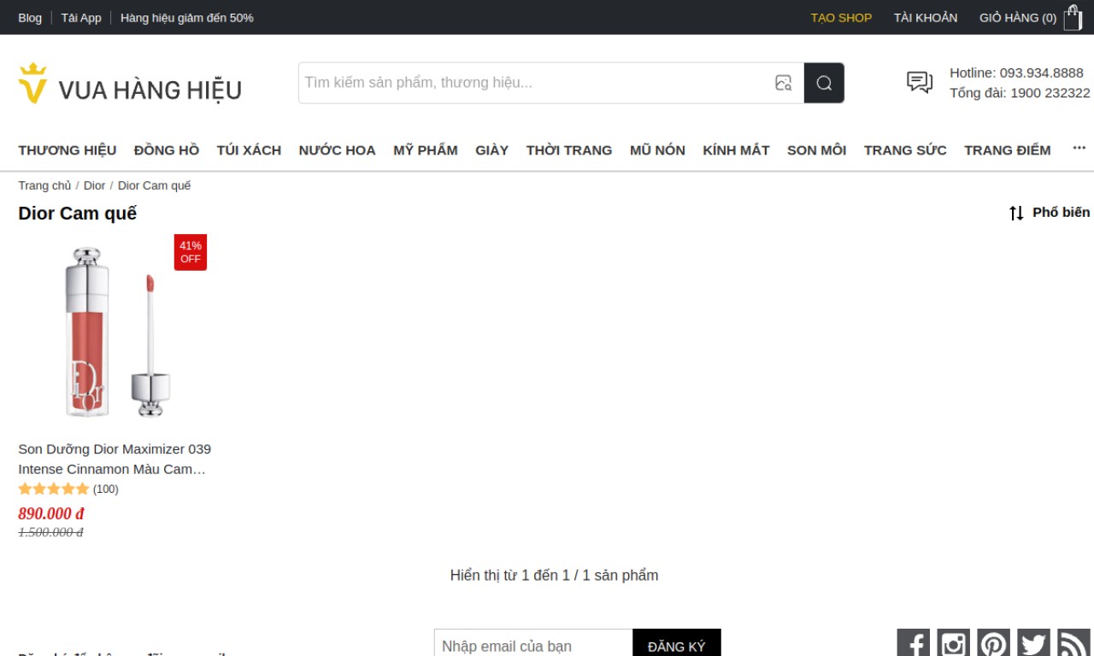
Task: Open the ĐỒNG HỒ menu
Action: tap(167, 150)
